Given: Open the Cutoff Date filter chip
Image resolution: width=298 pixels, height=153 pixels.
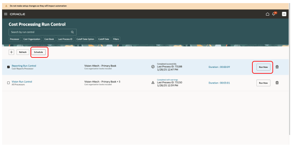Looking at the screenshot, I should coord(104,39).
